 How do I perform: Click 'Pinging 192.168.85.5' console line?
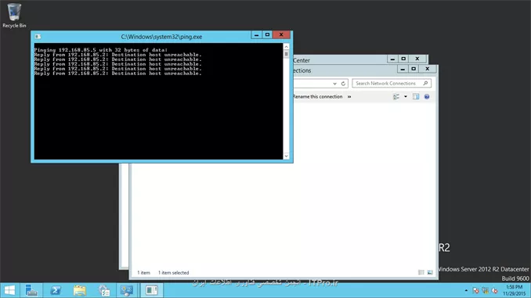tap(100, 50)
